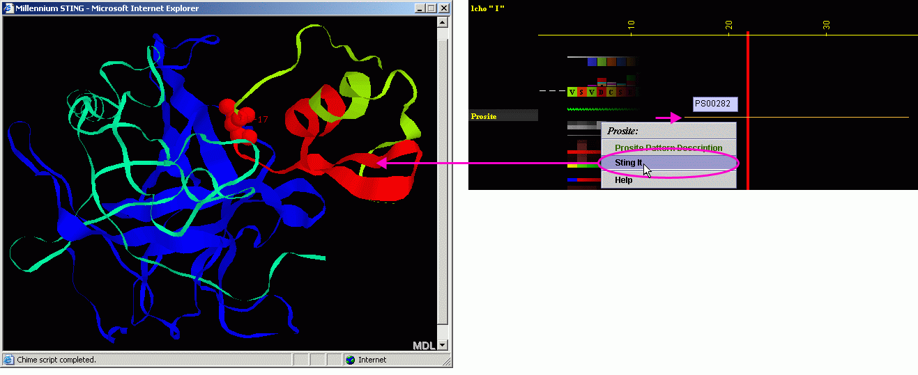Click the orange Prosite pattern line
918x375 pixels.
(797, 118)
